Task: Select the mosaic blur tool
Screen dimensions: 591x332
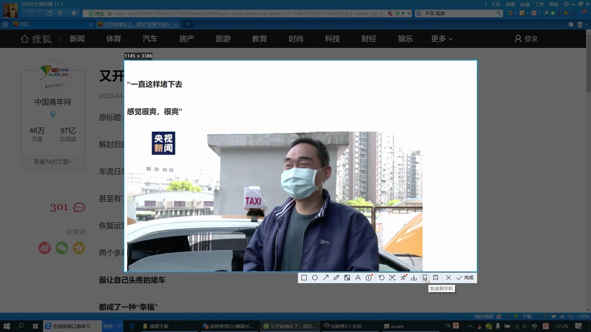Action: point(347,278)
